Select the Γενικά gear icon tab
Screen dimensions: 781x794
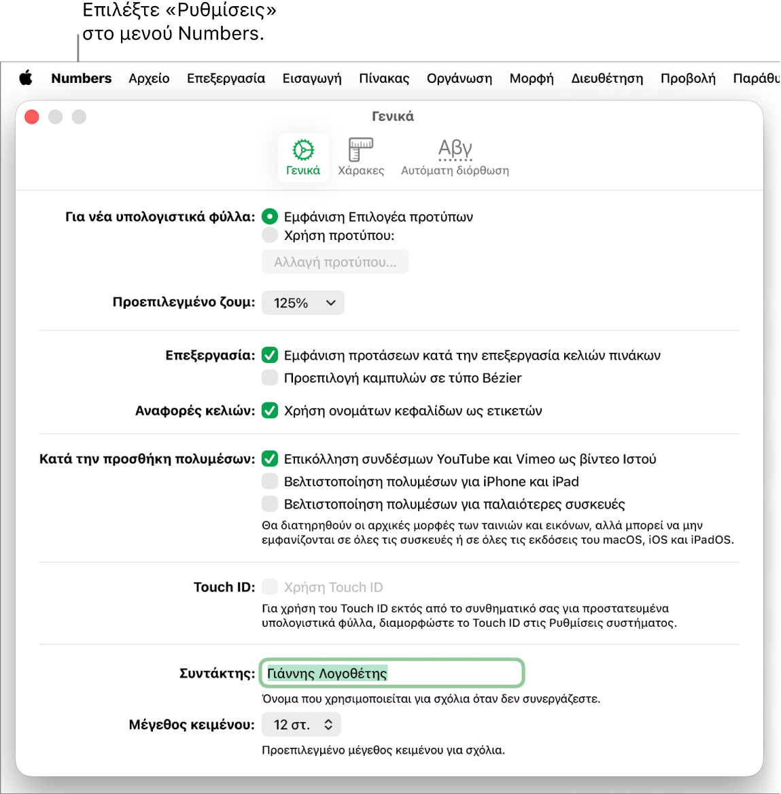click(x=303, y=157)
